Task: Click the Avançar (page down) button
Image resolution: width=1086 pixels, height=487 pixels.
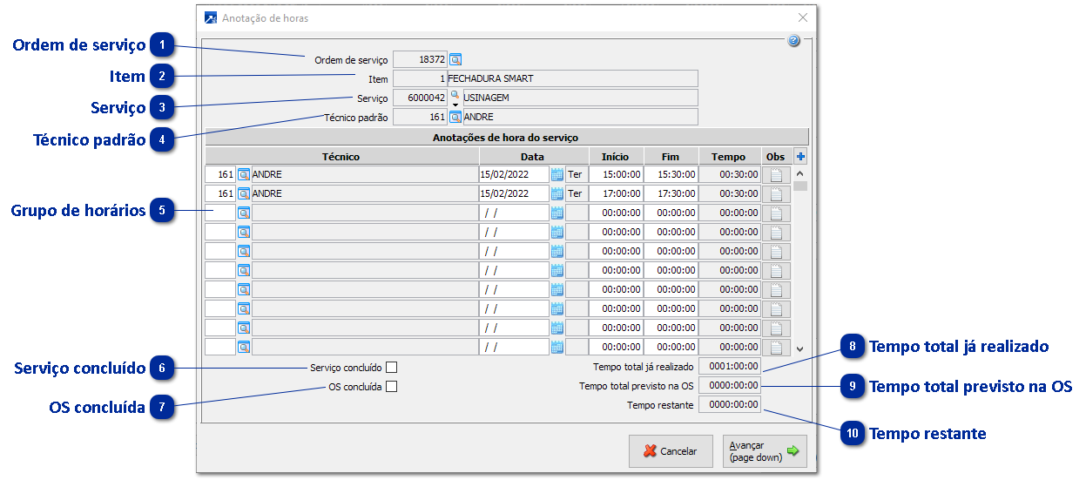Action: [x=764, y=451]
